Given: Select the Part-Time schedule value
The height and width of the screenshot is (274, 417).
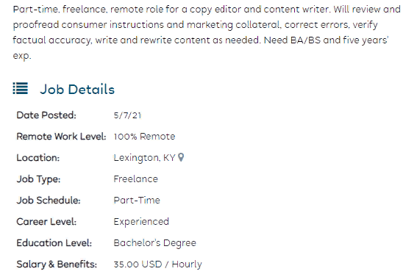Looking at the screenshot, I should tap(137, 201).
